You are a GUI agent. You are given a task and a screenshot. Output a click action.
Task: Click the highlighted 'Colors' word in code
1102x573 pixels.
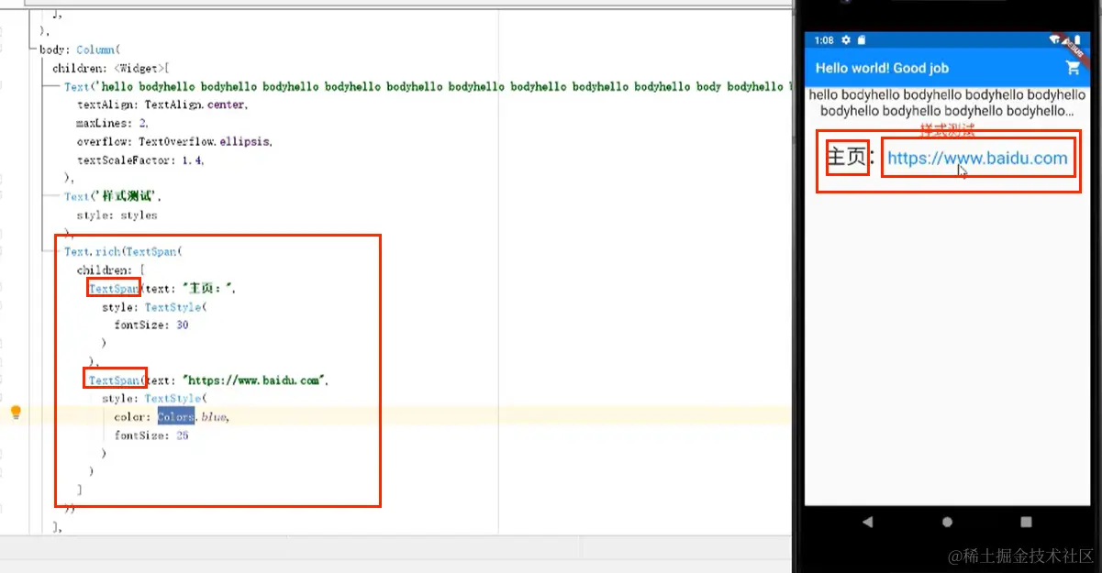tap(175, 417)
